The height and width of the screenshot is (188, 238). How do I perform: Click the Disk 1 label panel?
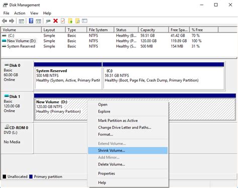point(17,107)
